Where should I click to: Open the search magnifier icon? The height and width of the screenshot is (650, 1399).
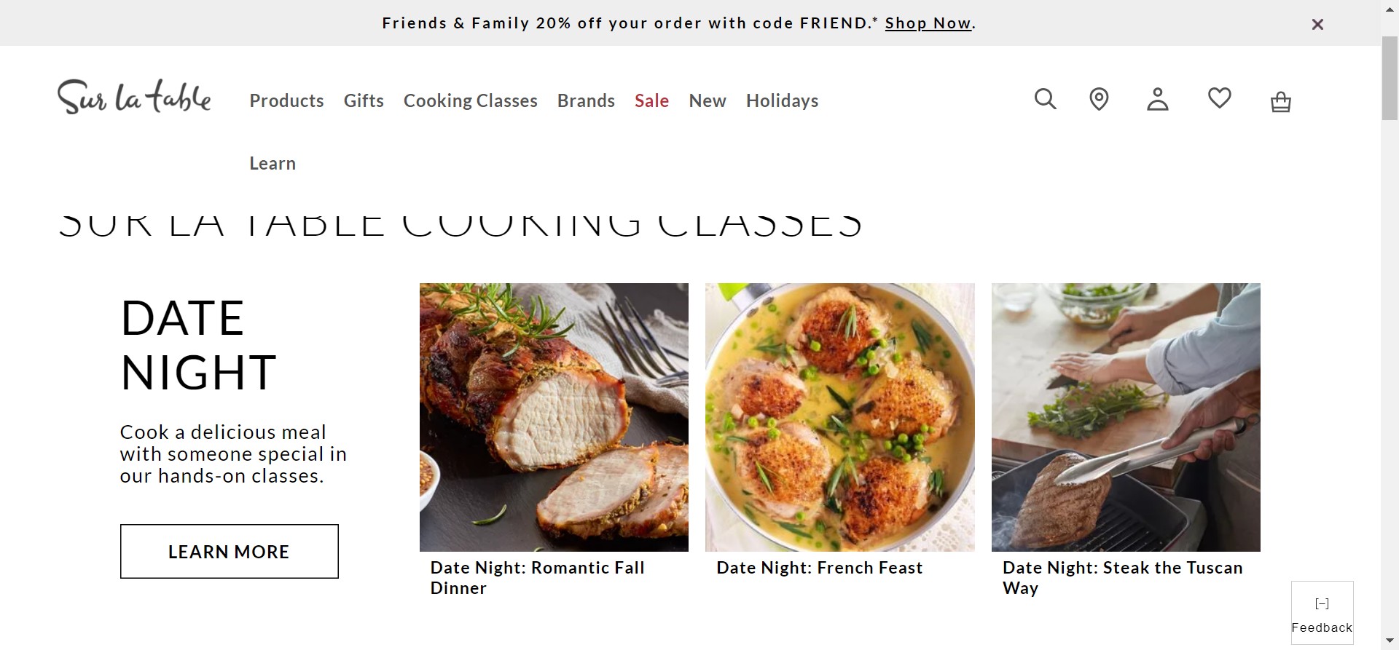1045,99
